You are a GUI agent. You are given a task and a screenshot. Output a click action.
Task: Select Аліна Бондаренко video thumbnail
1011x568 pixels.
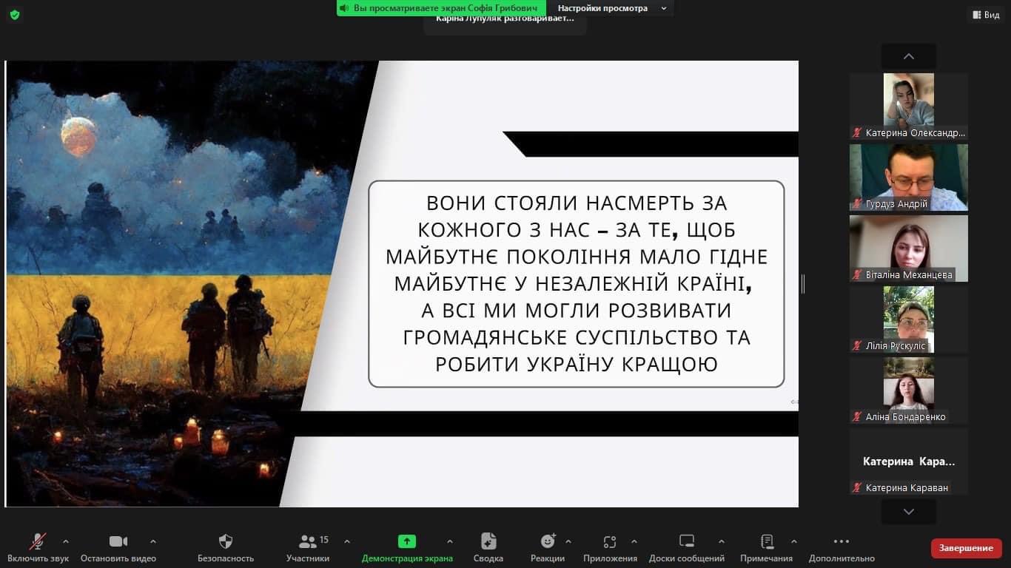(909, 390)
